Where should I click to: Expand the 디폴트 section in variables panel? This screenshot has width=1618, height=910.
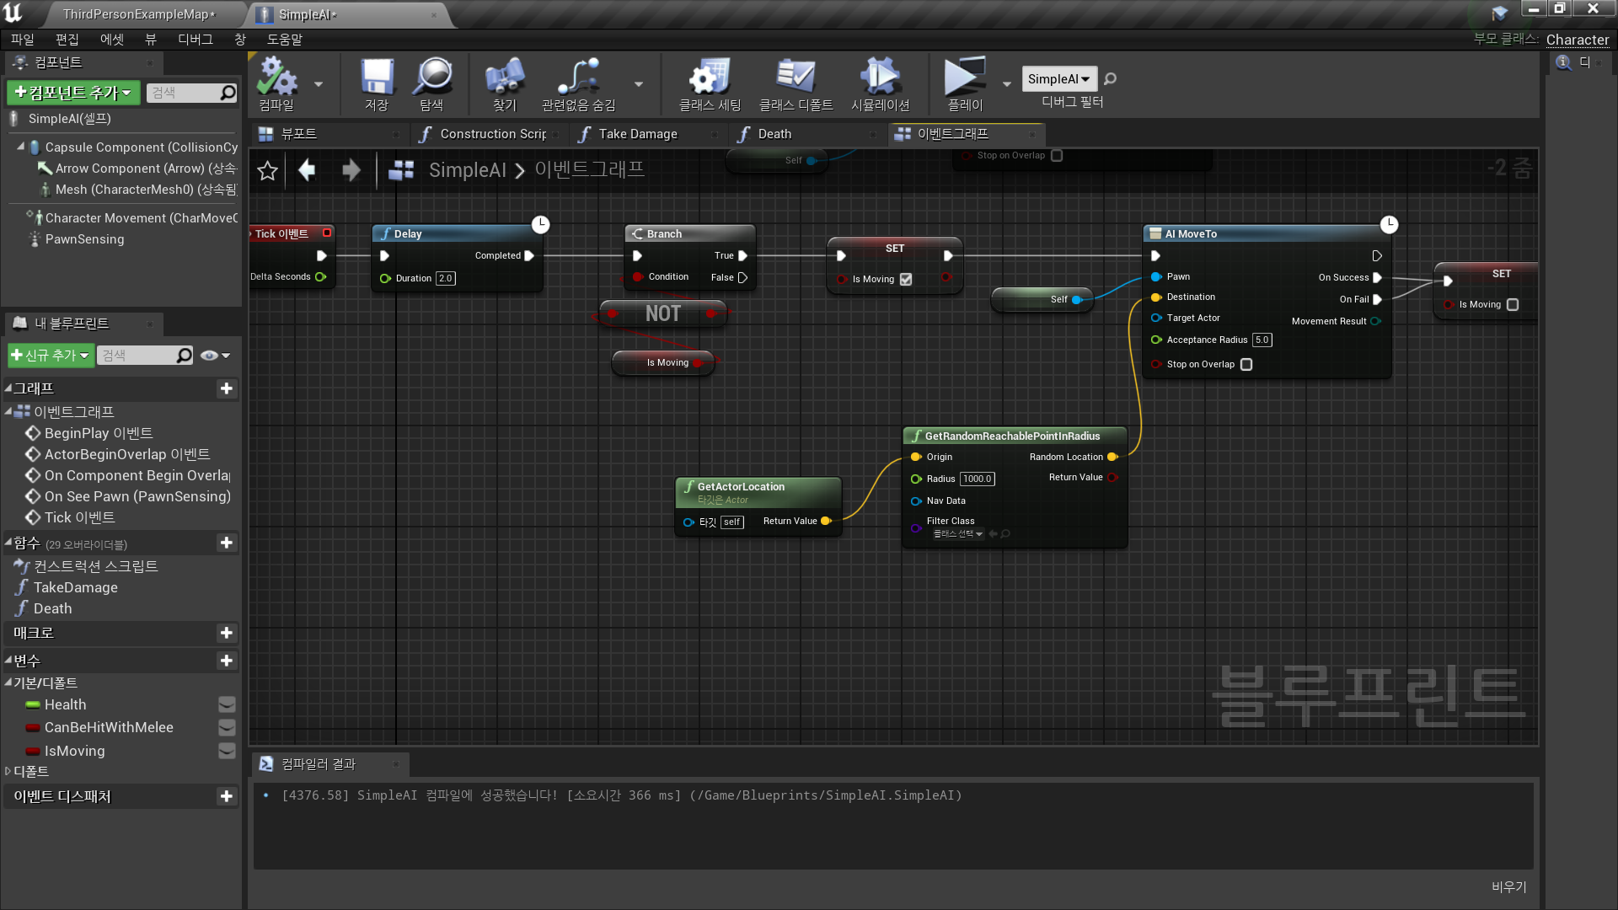tap(8, 771)
